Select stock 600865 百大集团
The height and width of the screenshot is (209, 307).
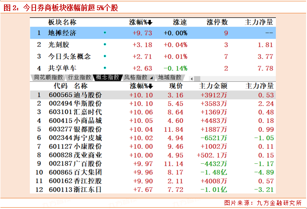pos(153,172)
